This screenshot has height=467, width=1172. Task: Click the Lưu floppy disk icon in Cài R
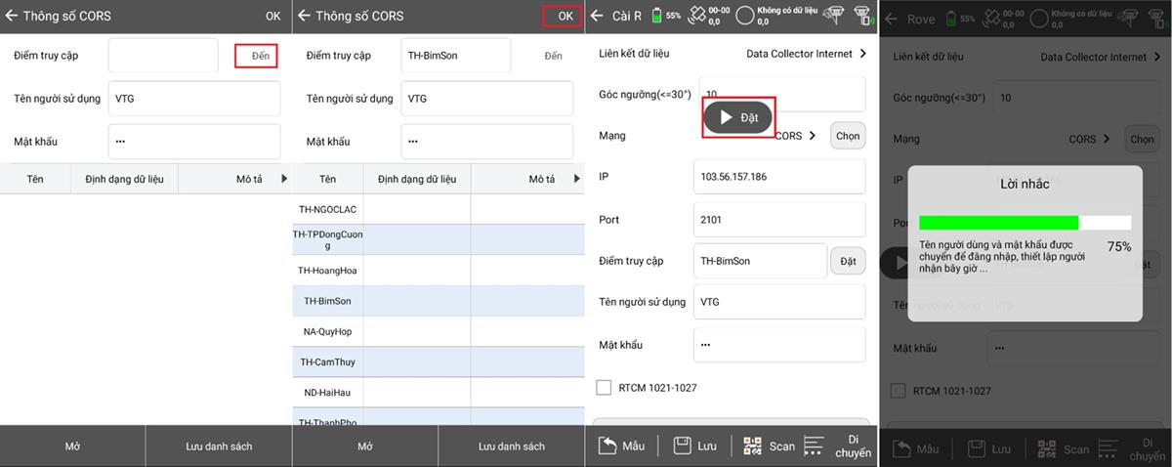[x=684, y=446]
